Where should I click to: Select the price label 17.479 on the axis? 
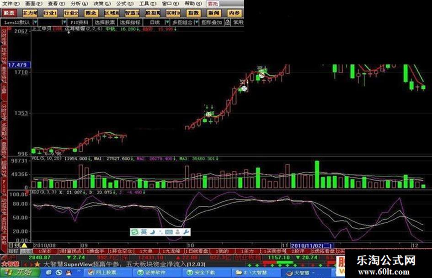pos(18,65)
